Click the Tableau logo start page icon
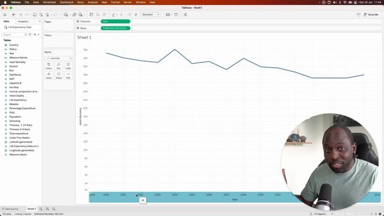Screen dimensions: 384x216 click(5, 14)
